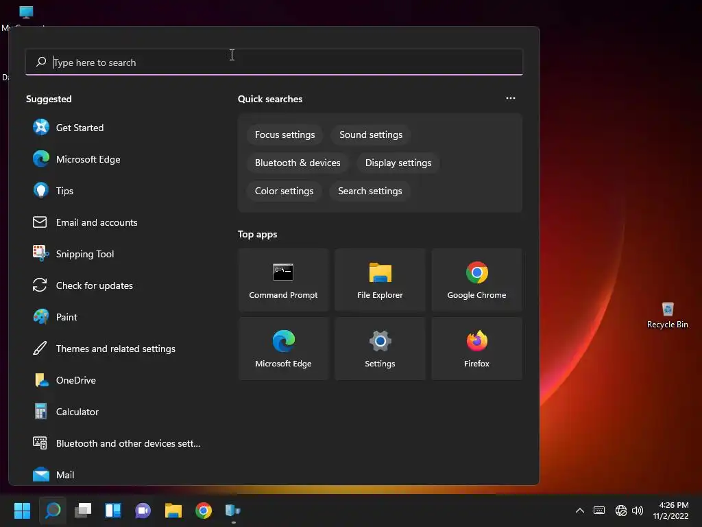This screenshot has width=702, height=527.
Task: Open Calculator
Action: click(x=117, y=412)
